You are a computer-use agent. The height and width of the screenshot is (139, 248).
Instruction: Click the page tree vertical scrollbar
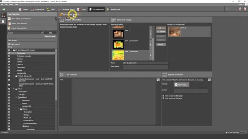coord(56,75)
